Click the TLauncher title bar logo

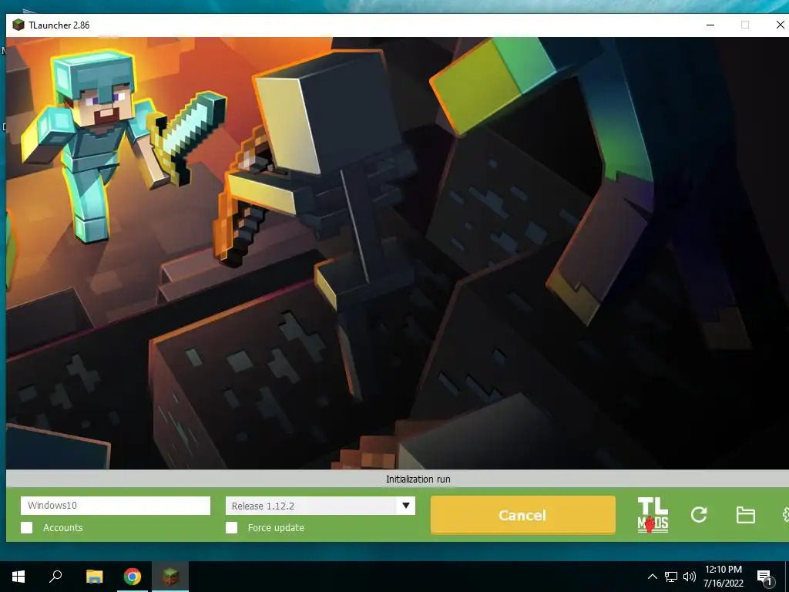[18, 25]
